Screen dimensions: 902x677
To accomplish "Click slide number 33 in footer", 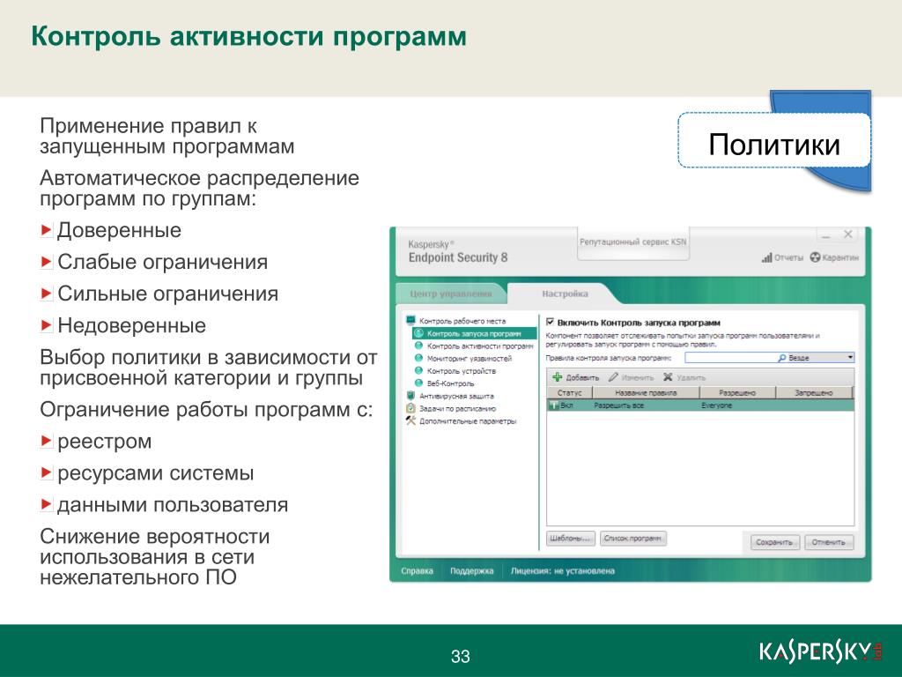I will [x=460, y=656].
